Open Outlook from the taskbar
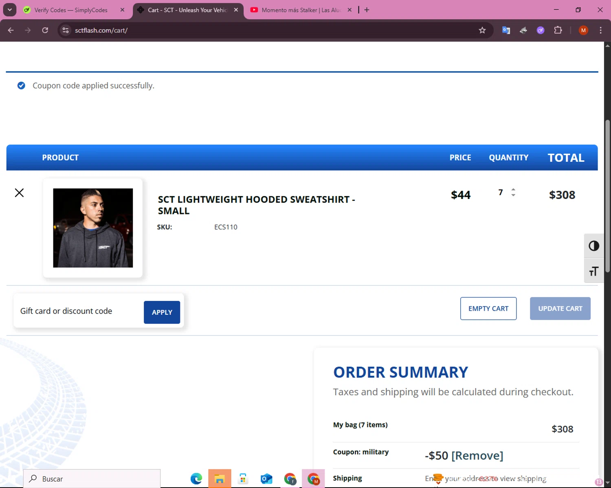This screenshot has height=488, width=611. [x=266, y=479]
